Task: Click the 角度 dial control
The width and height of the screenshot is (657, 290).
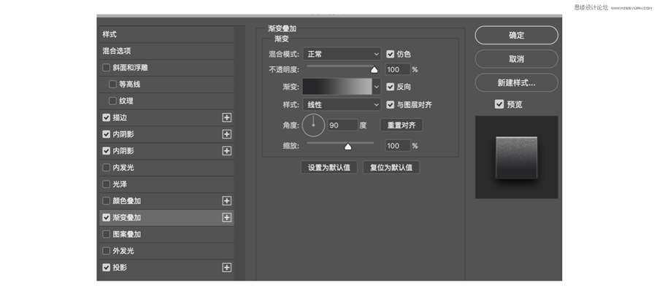Action: (x=313, y=125)
